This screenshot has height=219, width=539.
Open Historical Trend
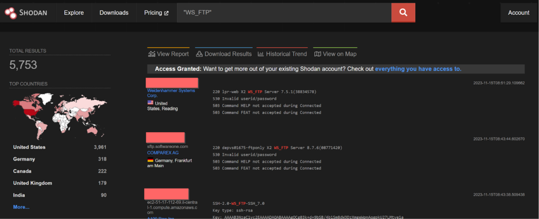click(x=282, y=54)
